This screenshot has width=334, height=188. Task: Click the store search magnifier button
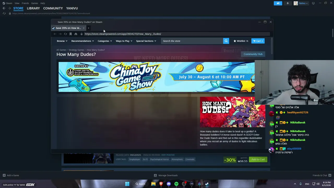click(226, 41)
